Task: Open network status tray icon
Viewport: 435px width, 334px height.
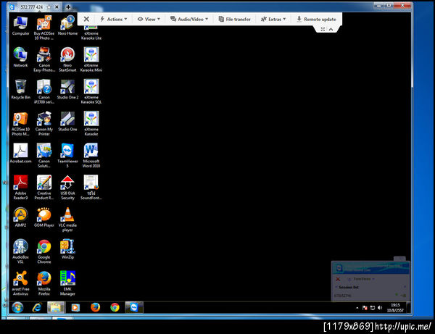Action: pos(373,308)
